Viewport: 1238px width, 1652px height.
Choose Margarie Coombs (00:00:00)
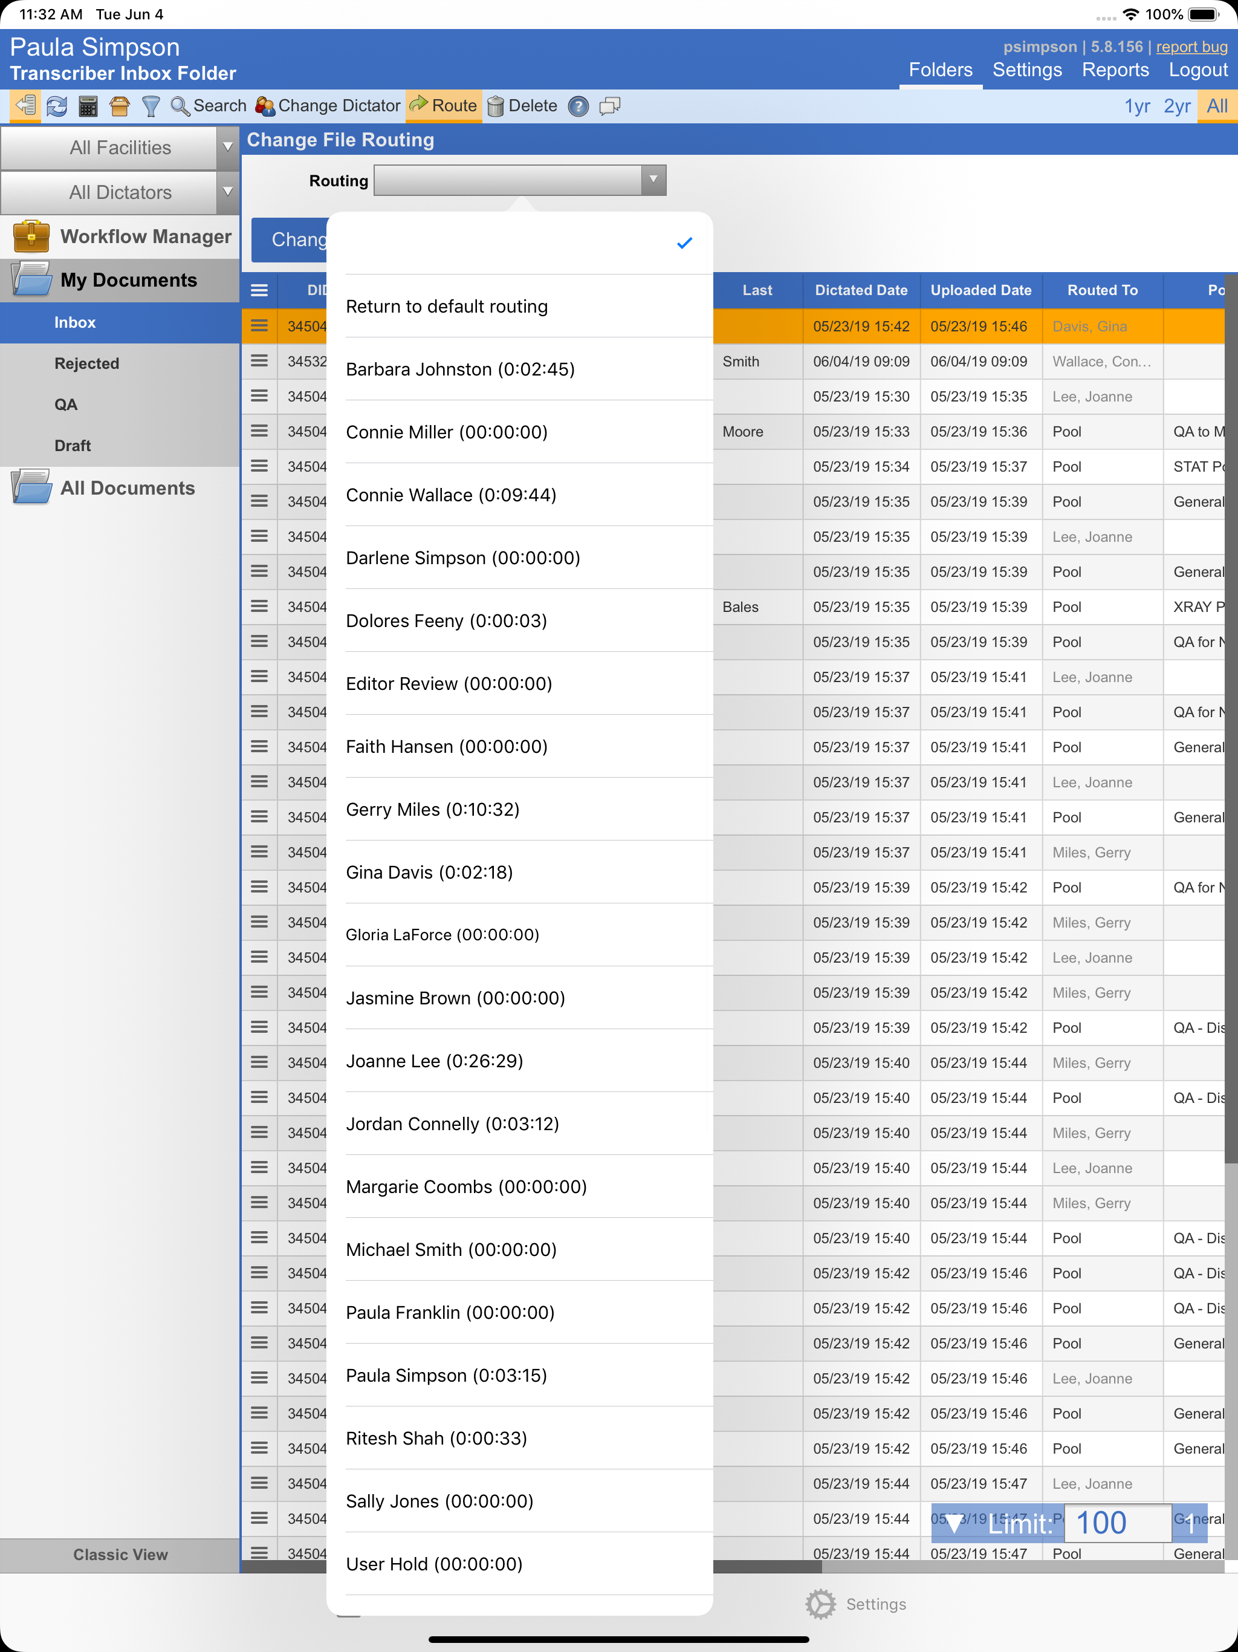pos(520,1187)
